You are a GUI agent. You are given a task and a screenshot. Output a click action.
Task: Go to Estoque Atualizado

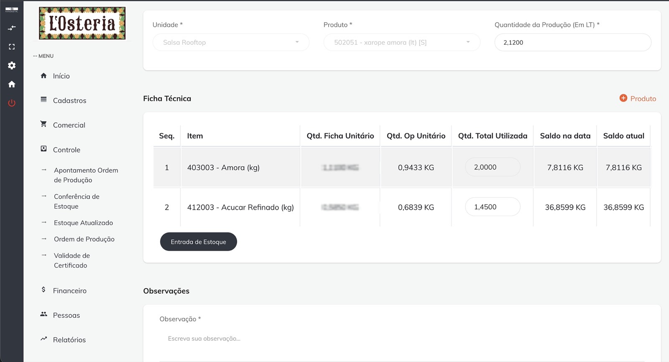pyautogui.click(x=83, y=223)
